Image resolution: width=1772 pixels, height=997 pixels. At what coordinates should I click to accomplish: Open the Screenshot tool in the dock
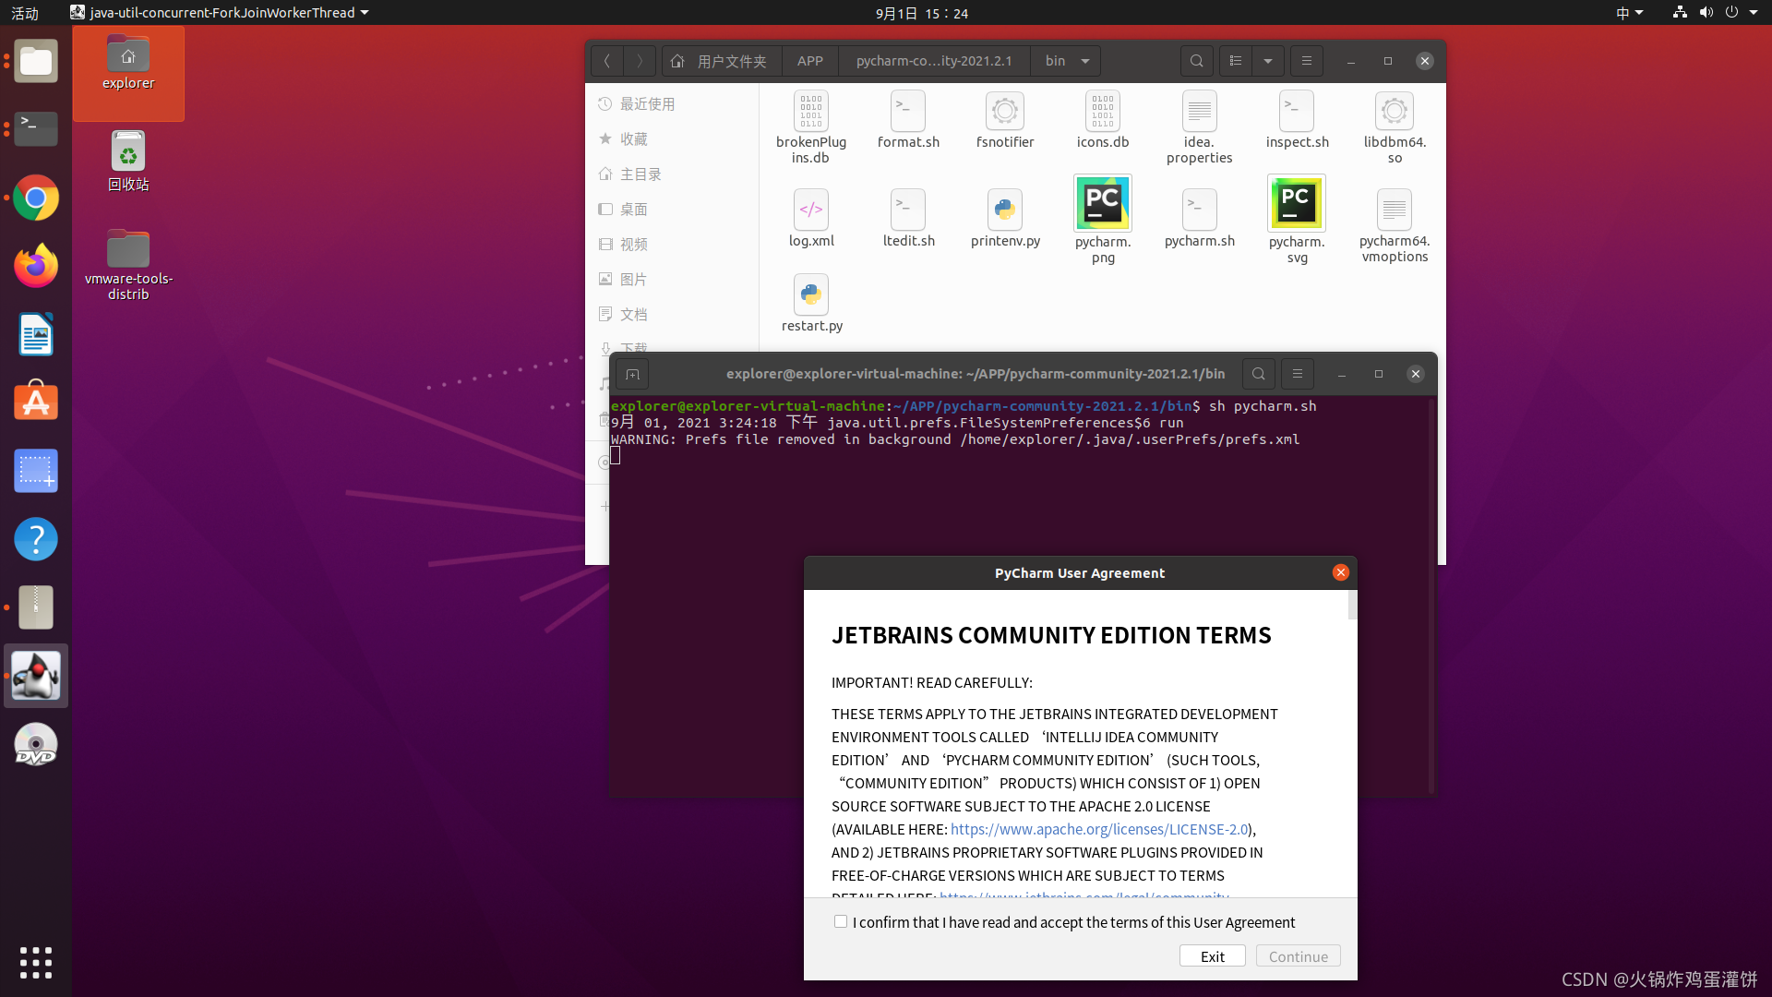(x=36, y=471)
